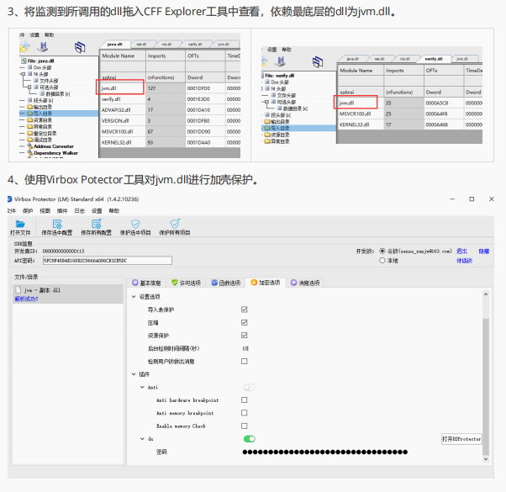The height and width of the screenshot is (492, 506).
Task: Click the file icon beside jvm - 副本.dll
Action: tap(18, 290)
